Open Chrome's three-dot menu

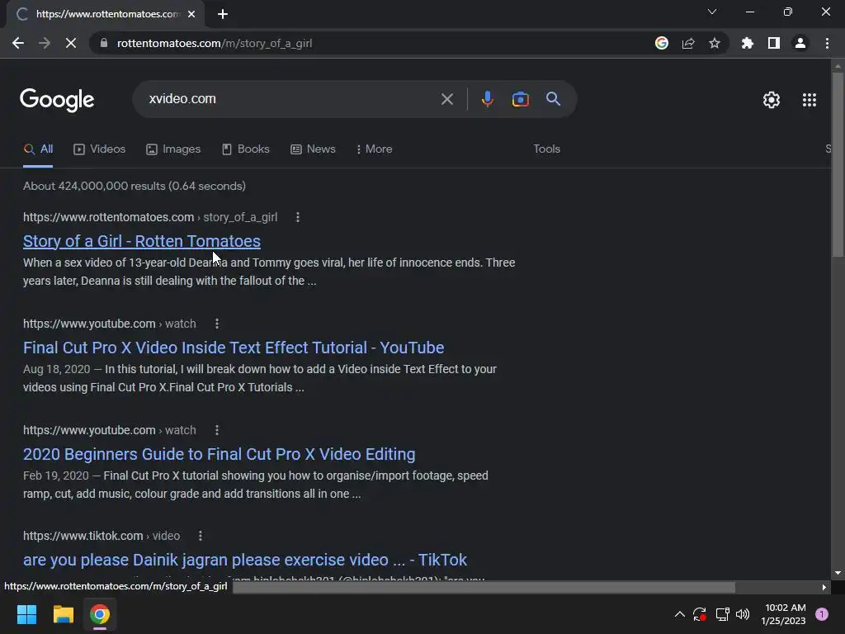pyautogui.click(x=827, y=43)
